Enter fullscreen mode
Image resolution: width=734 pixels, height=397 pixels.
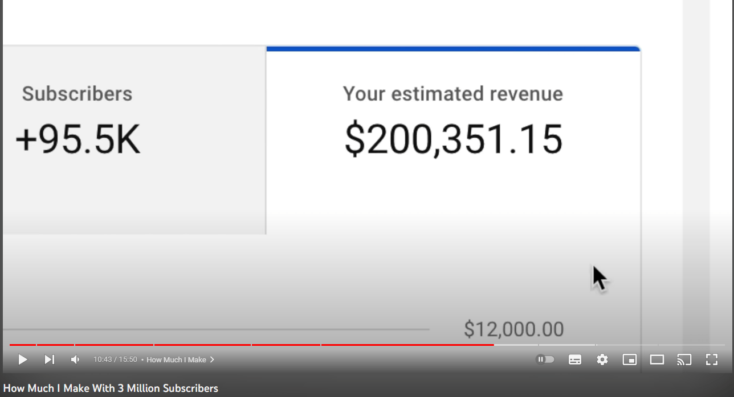[x=711, y=359]
